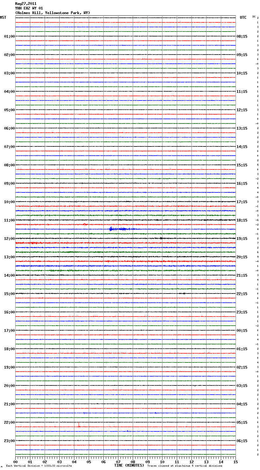Click the 23:15 UTC time label

click(x=242, y=312)
